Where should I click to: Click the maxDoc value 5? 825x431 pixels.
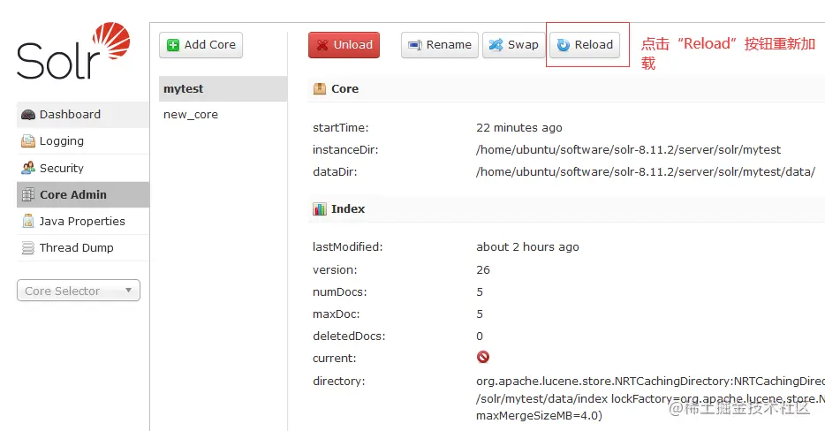click(480, 314)
